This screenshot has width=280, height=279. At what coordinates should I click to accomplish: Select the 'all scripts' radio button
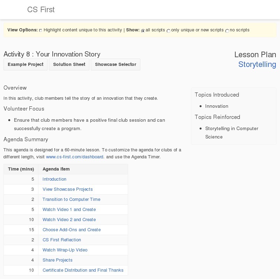(x=143, y=31)
